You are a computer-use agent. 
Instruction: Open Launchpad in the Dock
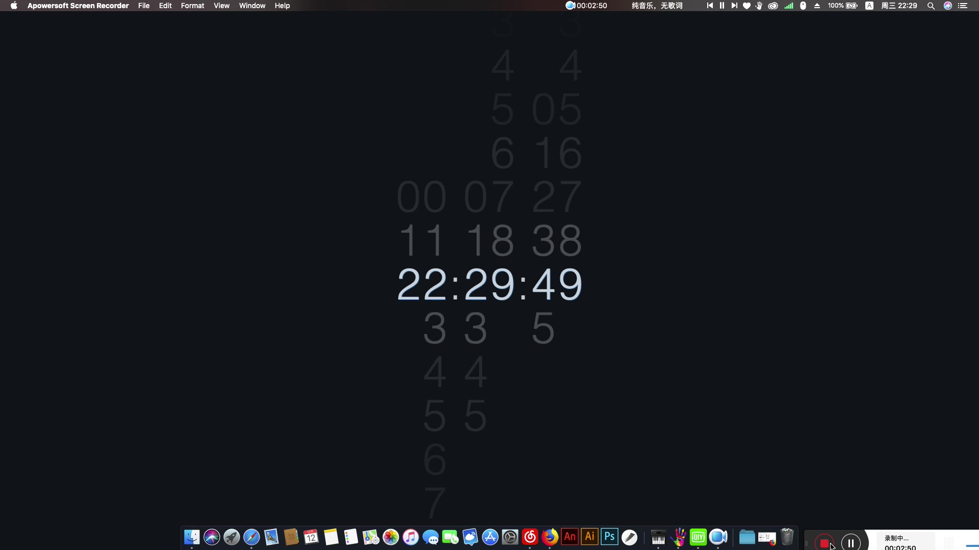pos(231,537)
